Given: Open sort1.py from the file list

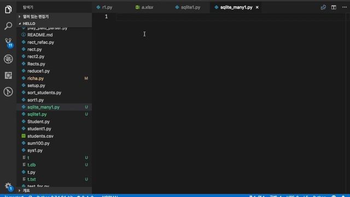Looking at the screenshot, I should [x=36, y=100].
